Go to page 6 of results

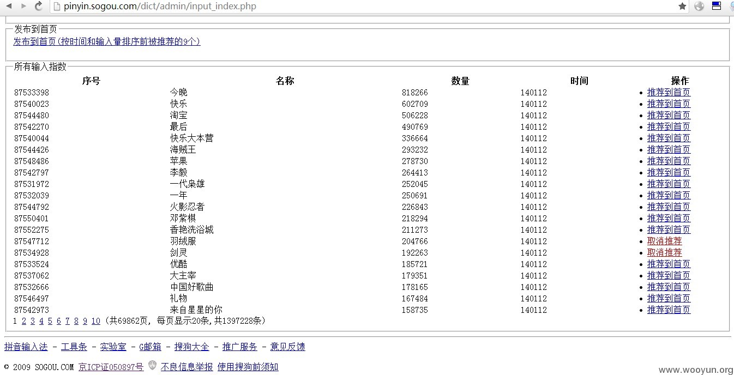pos(59,321)
